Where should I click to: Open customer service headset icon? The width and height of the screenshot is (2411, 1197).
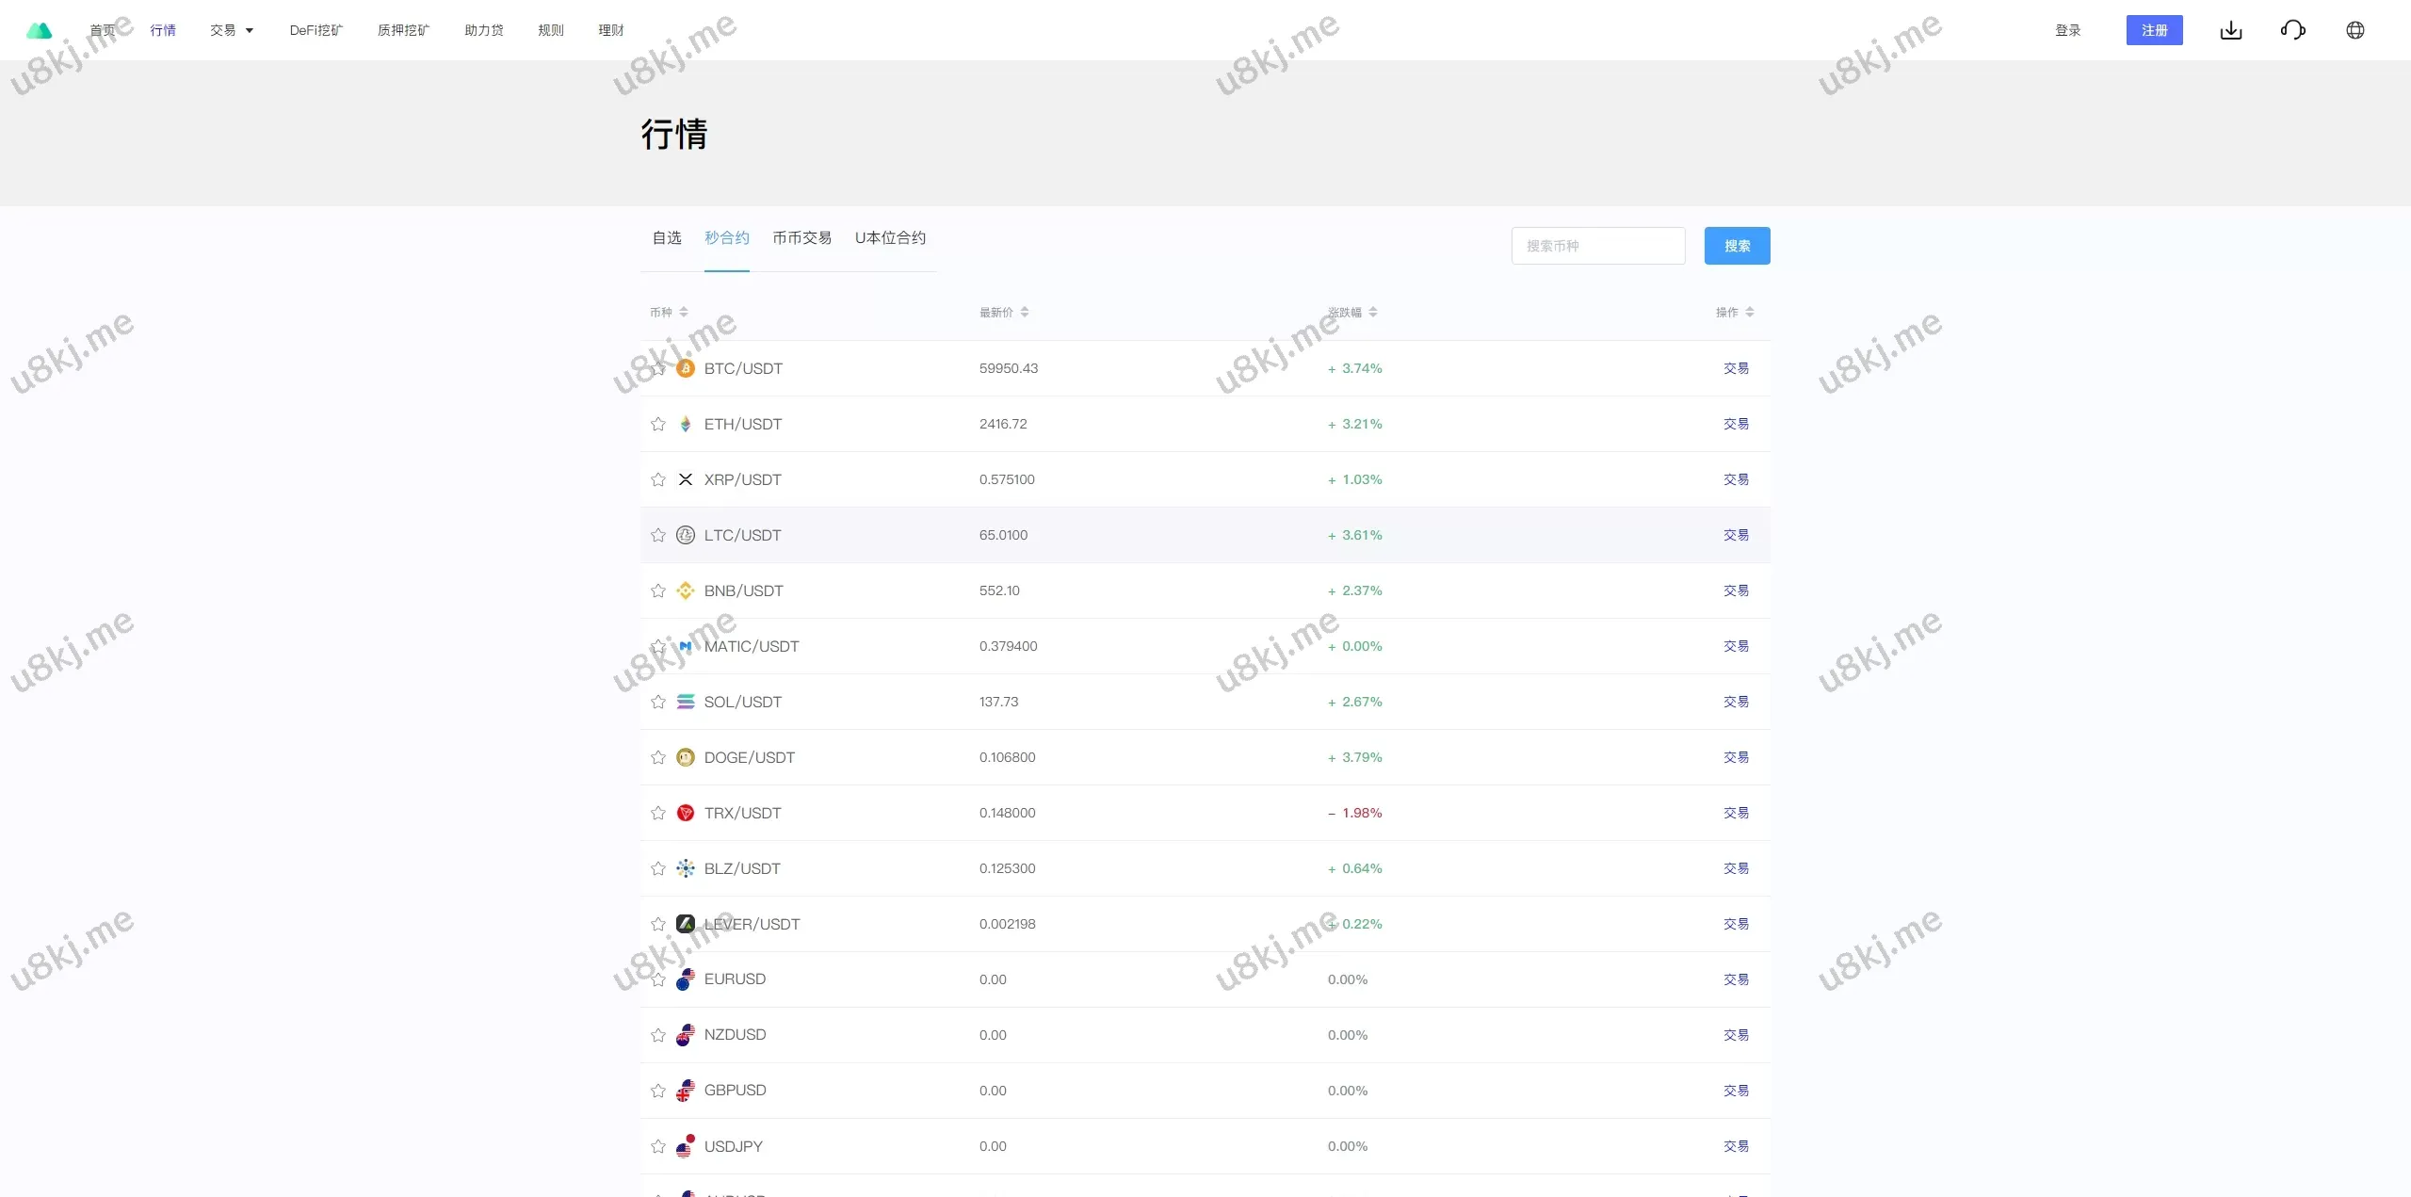point(2292,30)
